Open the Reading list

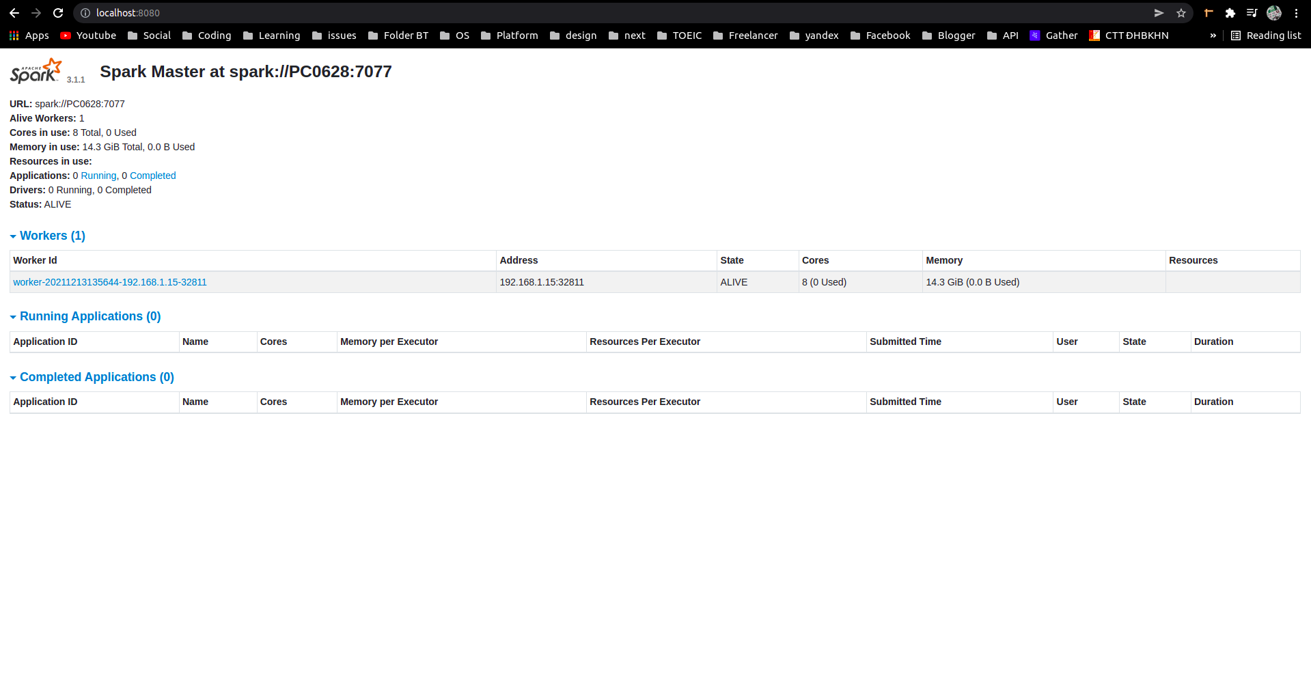tap(1266, 36)
